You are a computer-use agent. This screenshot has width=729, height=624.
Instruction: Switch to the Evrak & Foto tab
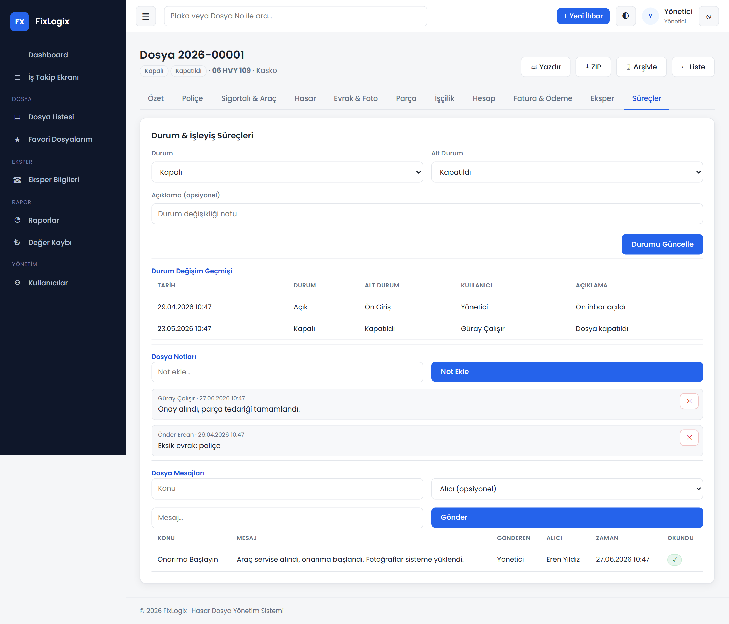(356, 98)
